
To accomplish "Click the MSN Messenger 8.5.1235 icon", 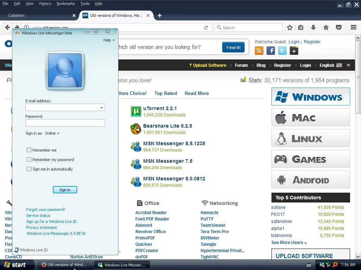I will point(136,147).
